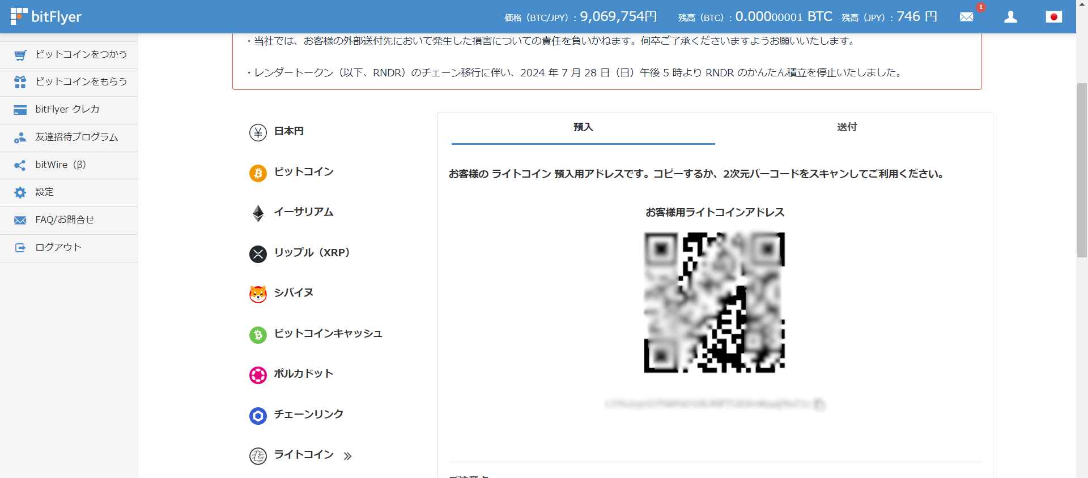Viewport: 1088px width, 478px height.
Task: Click the double chevron next to ライトコイン
Action: coord(347,456)
